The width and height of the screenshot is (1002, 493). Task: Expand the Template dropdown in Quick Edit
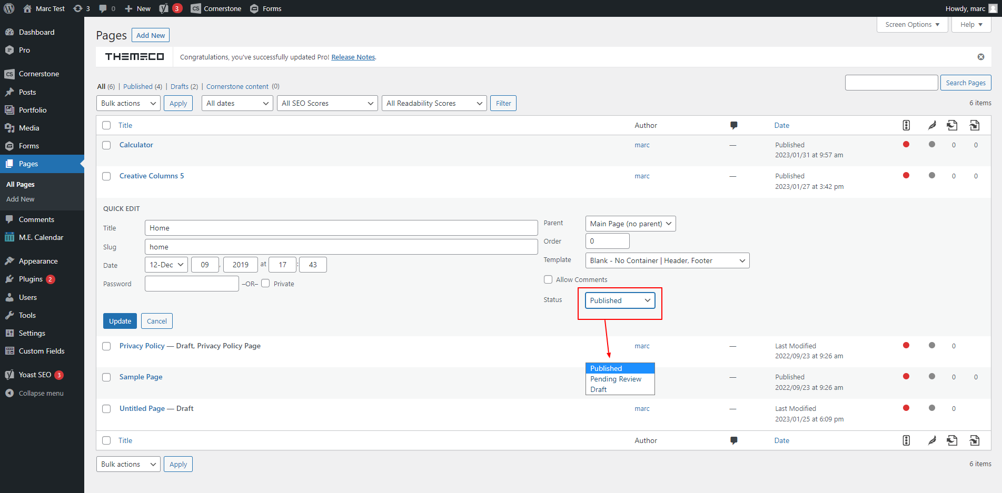click(667, 260)
